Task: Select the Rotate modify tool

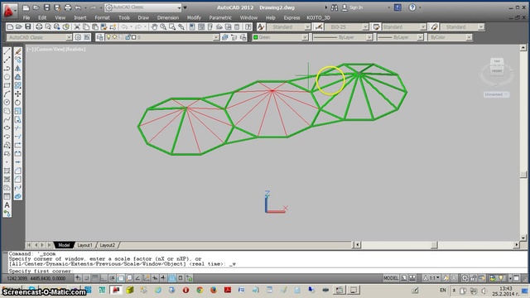Action: tap(18, 103)
